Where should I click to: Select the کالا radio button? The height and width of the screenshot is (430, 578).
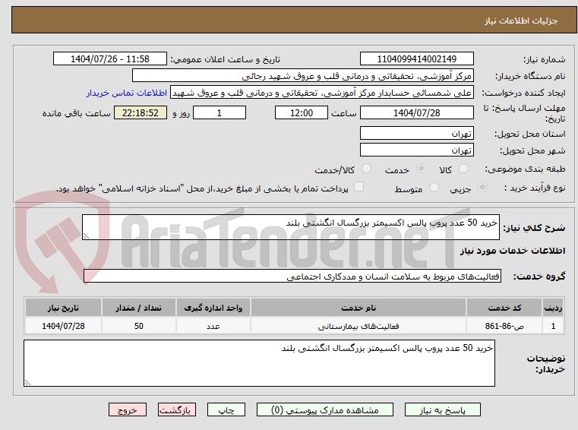click(463, 169)
